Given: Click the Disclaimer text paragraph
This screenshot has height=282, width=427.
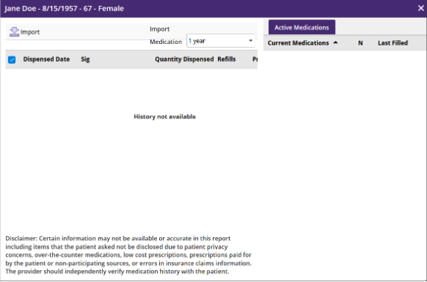Looking at the screenshot, I should pos(128,254).
